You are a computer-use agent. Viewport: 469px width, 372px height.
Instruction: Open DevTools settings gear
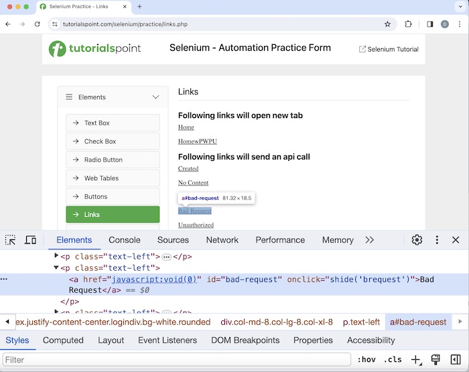point(417,240)
